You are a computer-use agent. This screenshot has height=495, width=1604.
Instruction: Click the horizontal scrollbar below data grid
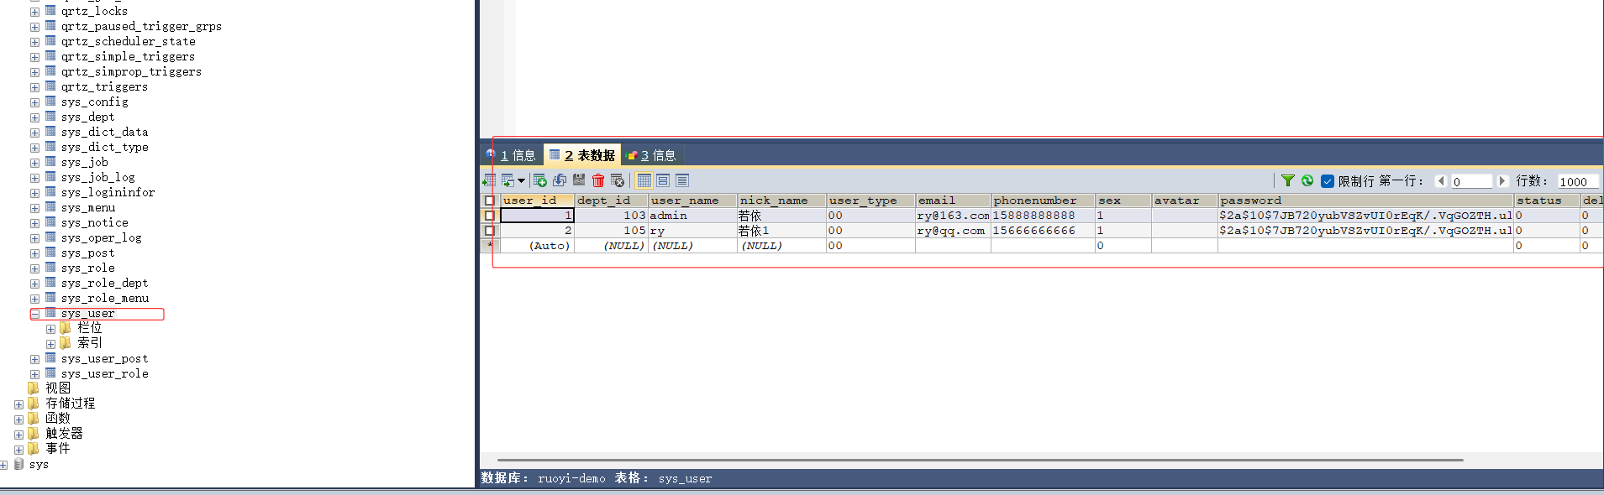tap(980, 460)
